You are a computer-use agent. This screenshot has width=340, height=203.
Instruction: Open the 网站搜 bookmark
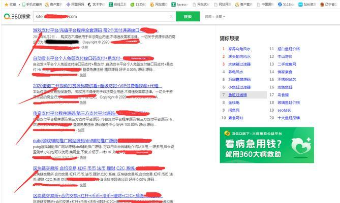(159, 5)
